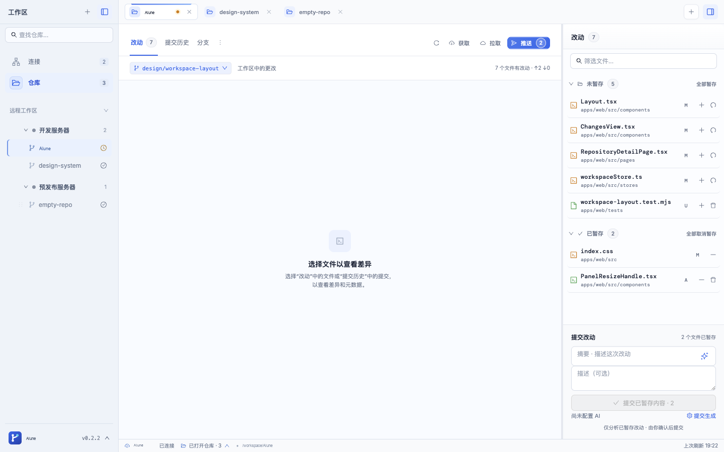This screenshot has height=452, width=724.
Task: Click the commit summary input field
Action: pyautogui.click(x=643, y=356)
